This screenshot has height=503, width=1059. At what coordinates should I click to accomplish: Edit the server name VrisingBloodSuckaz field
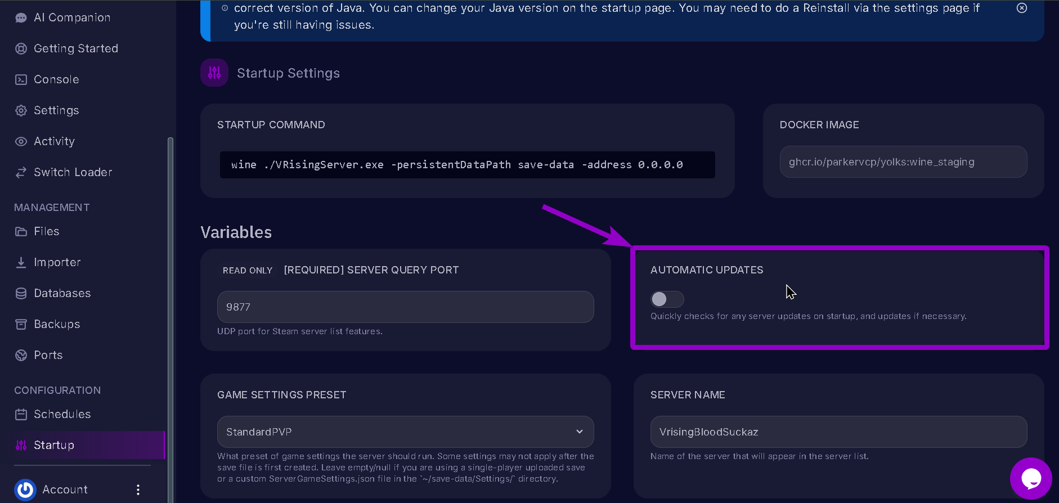(838, 432)
